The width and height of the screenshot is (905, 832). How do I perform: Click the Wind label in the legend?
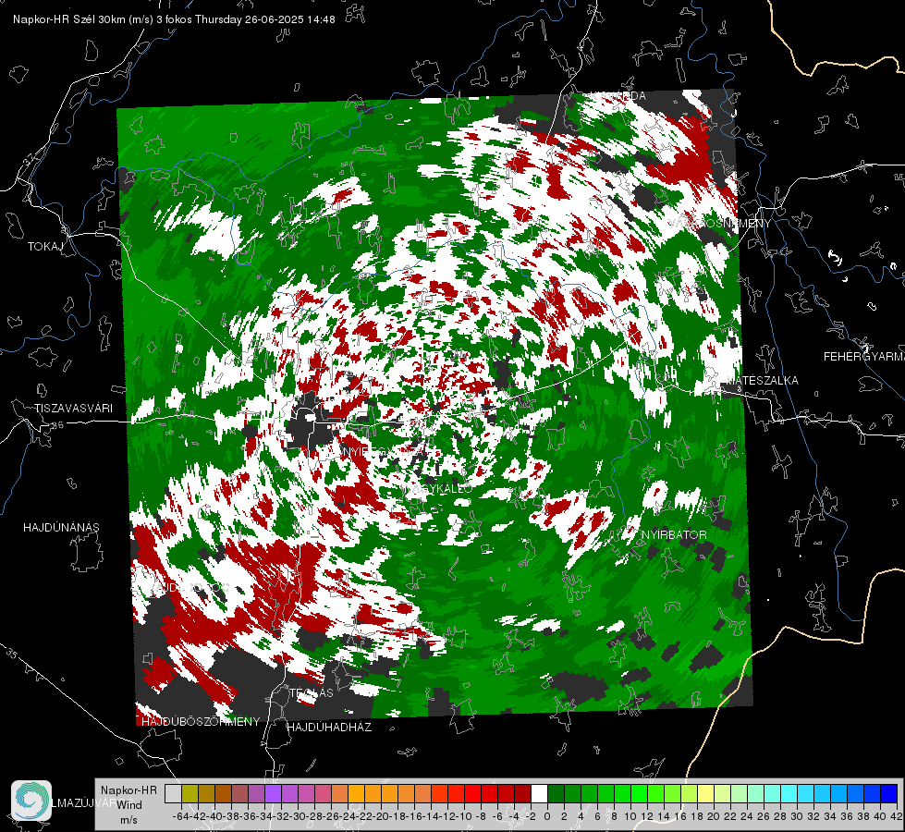129,804
